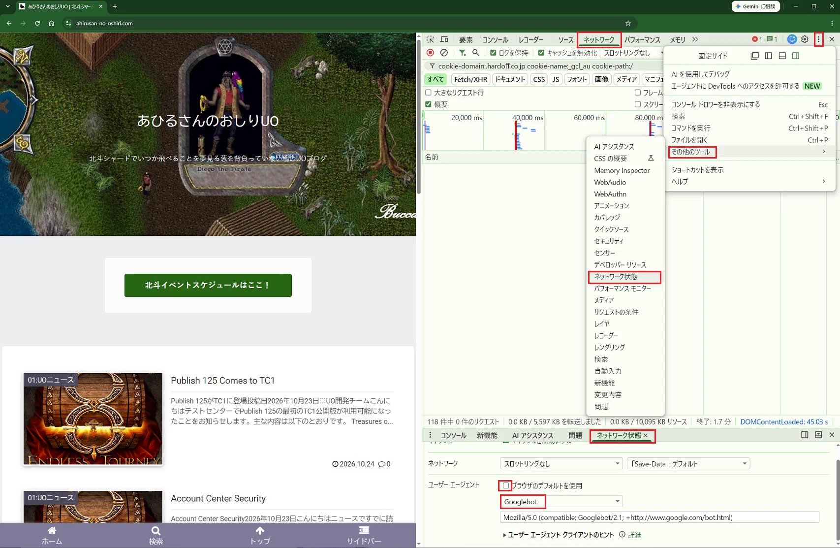840x548 pixels.
Task: Show more DevTools tabs chevron
Action: pyautogui.click(x=695, y=39)
